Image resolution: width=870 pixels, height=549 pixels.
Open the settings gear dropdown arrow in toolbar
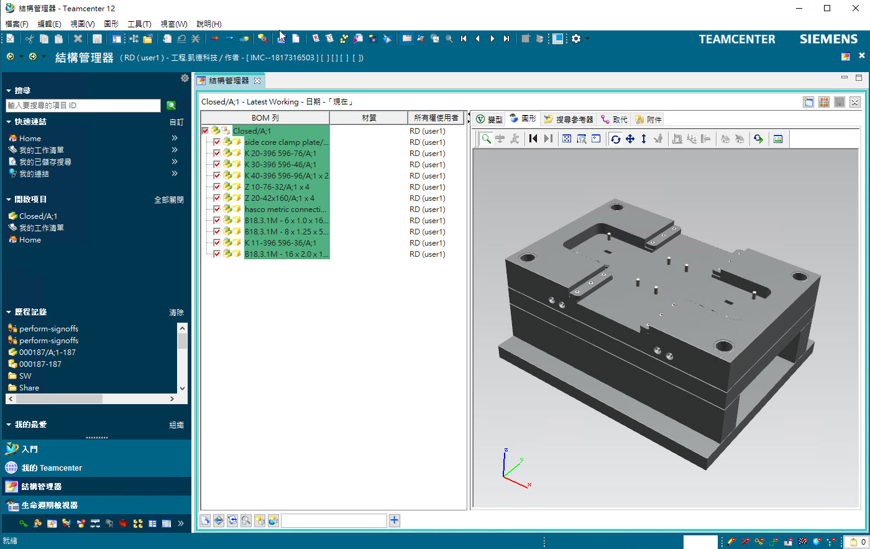pos(587,39)
